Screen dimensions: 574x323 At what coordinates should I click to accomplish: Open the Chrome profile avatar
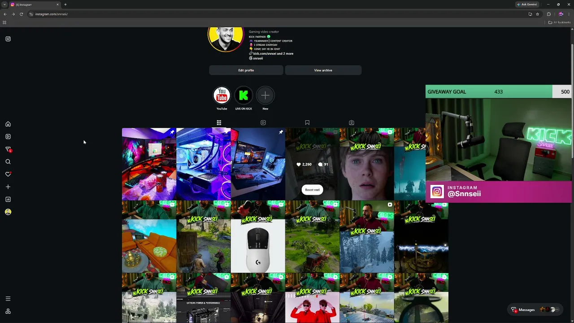[561, 14]
